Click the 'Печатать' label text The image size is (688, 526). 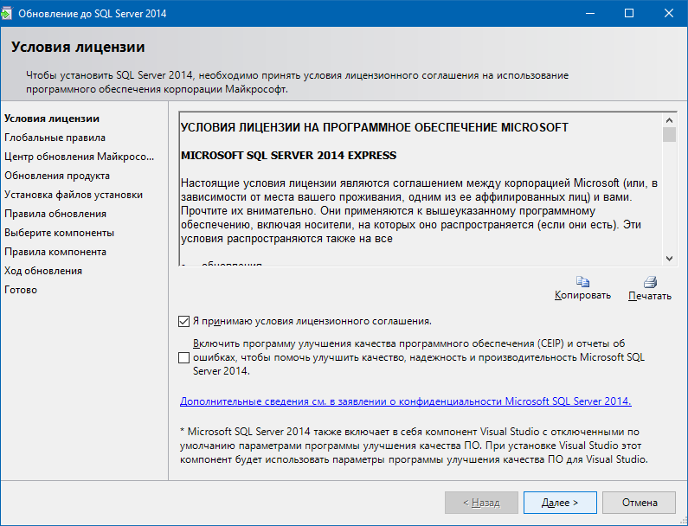650,296
